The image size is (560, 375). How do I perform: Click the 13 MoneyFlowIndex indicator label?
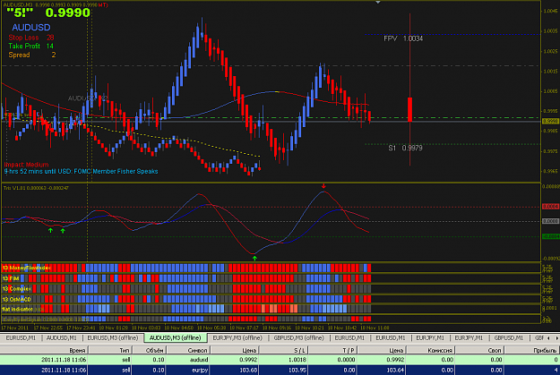pyautogui.click(x=27, y=268)
